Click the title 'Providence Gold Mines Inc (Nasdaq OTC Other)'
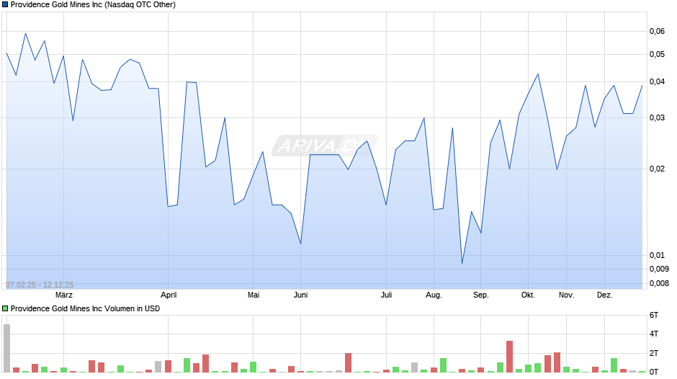 pos(93,5)
